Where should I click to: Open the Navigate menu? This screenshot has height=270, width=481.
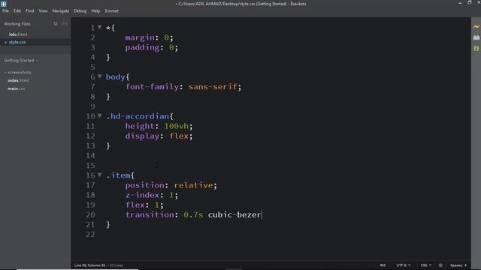click(61, 10)
